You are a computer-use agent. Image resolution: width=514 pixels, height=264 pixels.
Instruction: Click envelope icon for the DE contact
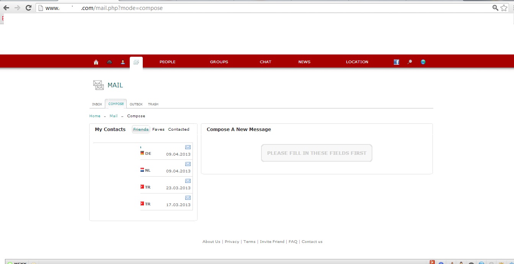pos(188,147)
